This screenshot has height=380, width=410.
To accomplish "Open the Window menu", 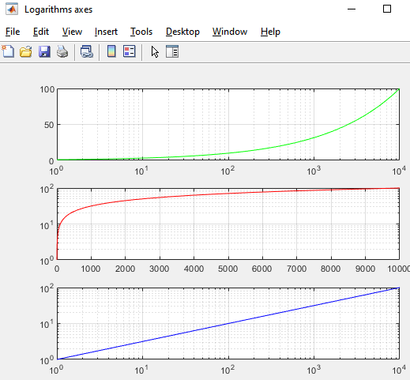I will click(x=230, y=32).
